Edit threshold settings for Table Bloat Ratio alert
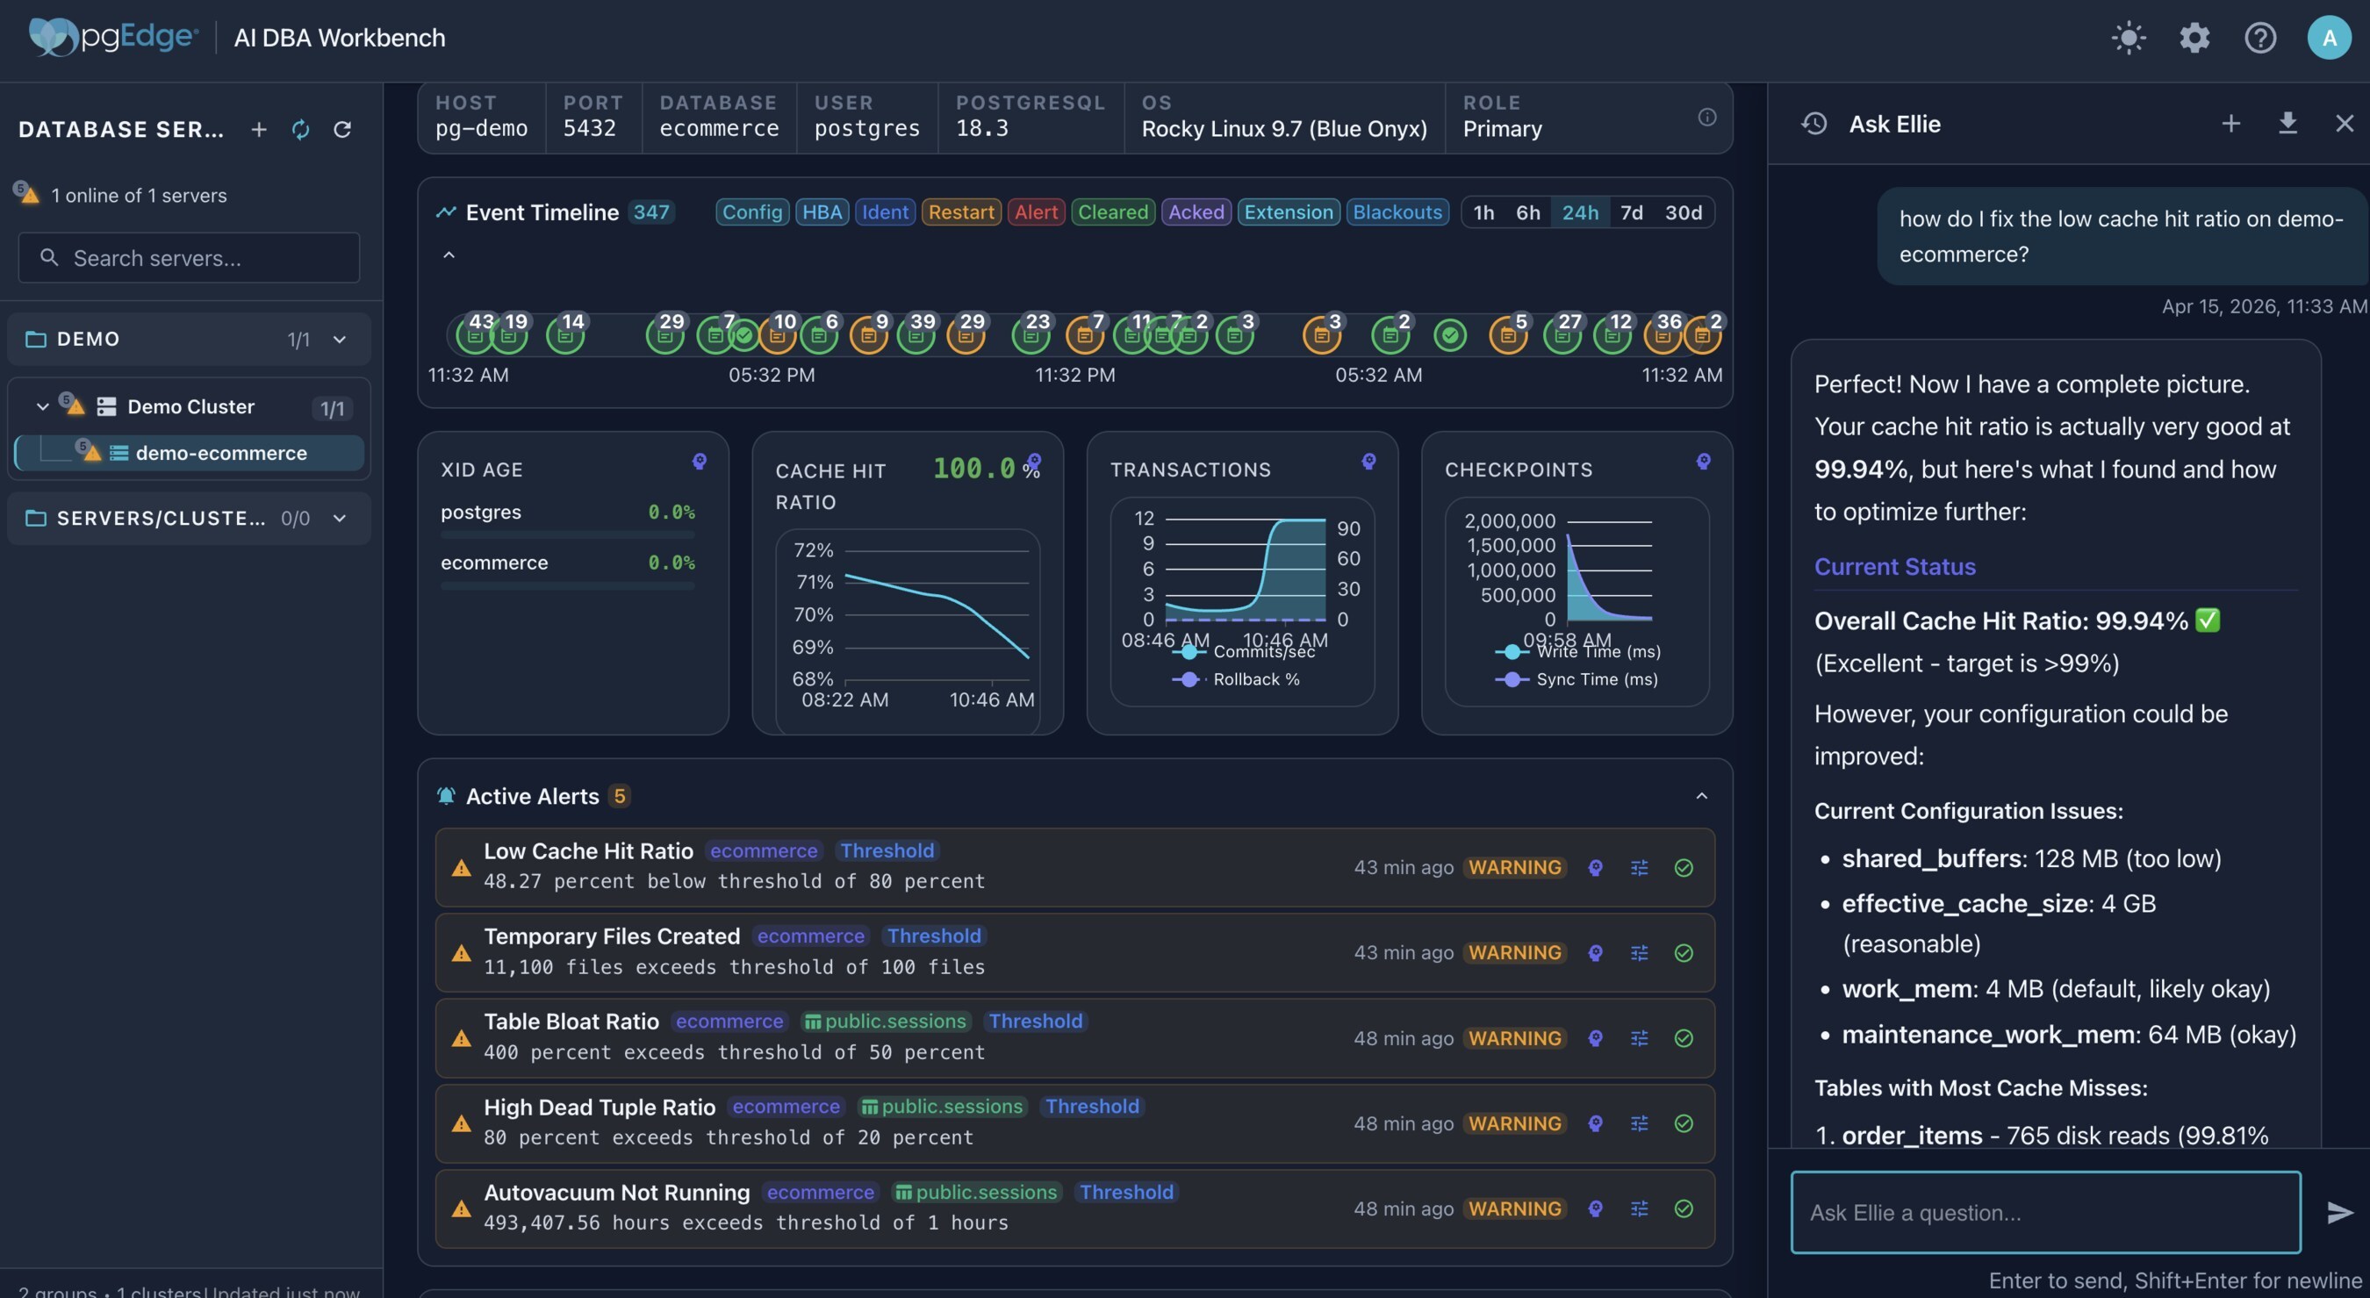Image resolution: width=2370 pixels, height=1298 pixels. coord(1640,1037)
